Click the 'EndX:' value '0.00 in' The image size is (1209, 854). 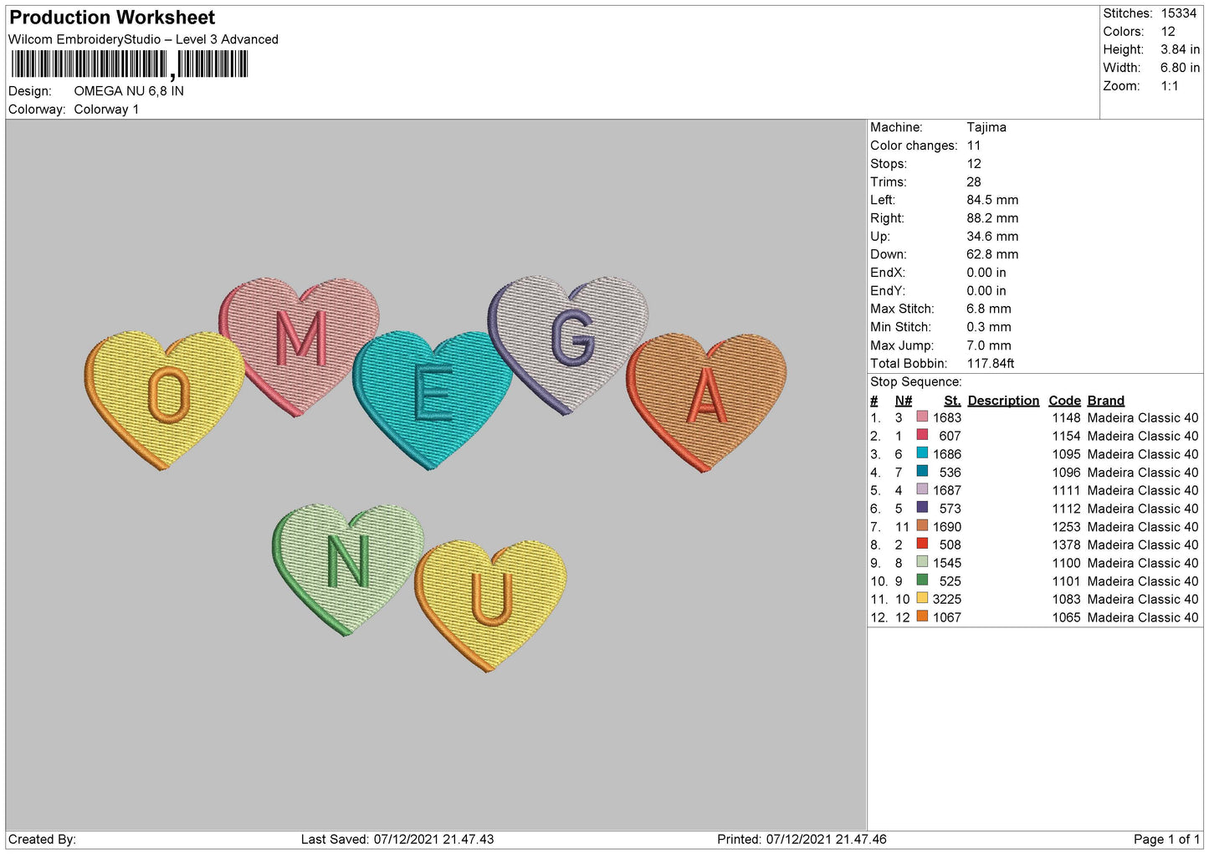click(986, 273)
